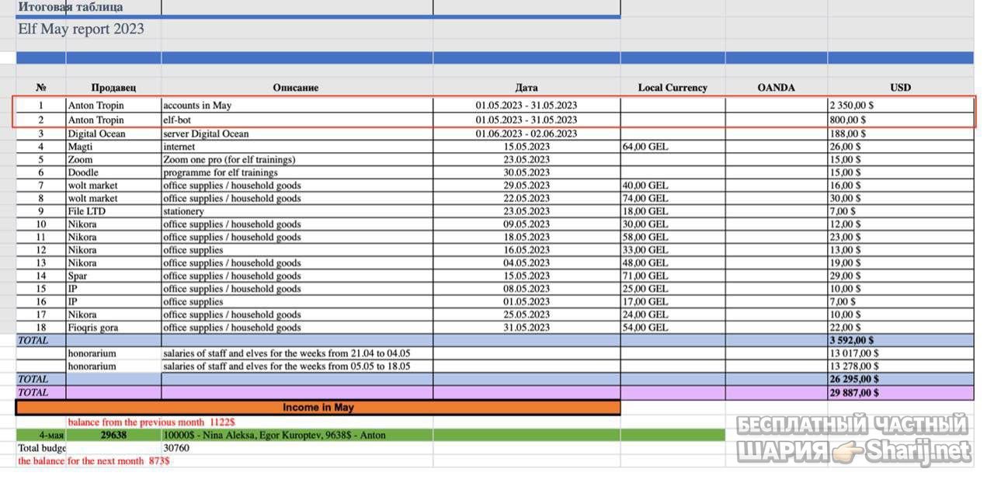The width and height of the screenshot is (994, 490).
Task: Click the '13 017,00 $' honorarium amount
Action: pyautogui.click(x=900, y=353)
